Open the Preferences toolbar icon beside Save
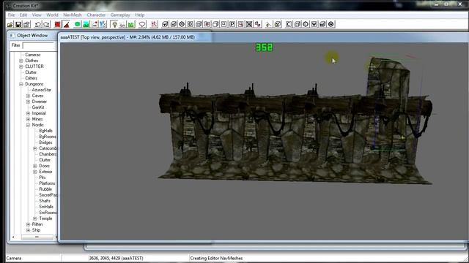 click(26, 24)
